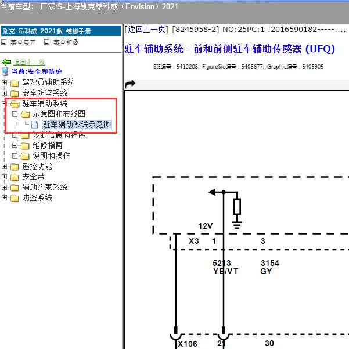Click the menu collapse list icon
Image resolution: width=349 pixels, height=349 pixels.
click(46, 42)
